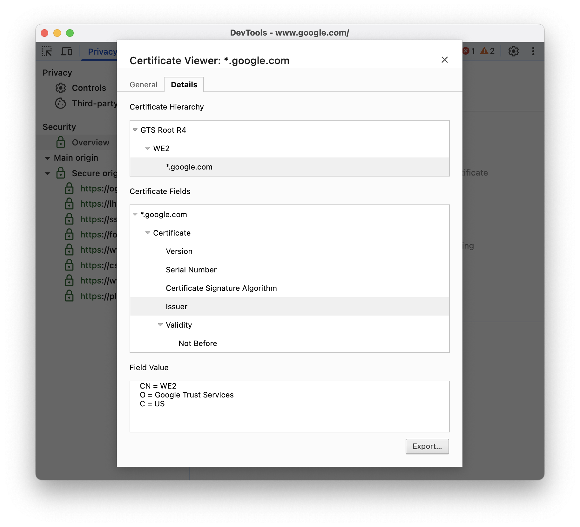Collapse the WE2 node in the hierarchy

(148, 148)
